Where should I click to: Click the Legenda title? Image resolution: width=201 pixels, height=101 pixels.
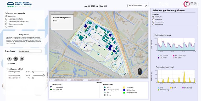click(99, 82)
